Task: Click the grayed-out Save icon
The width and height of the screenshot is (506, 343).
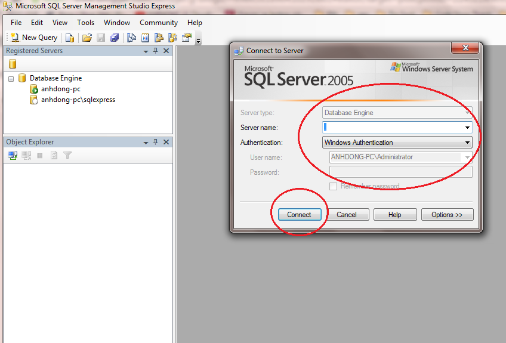Action: point(101,38)
